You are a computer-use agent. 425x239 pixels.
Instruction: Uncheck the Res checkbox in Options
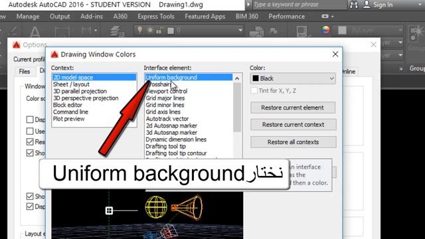coord(30,141)
